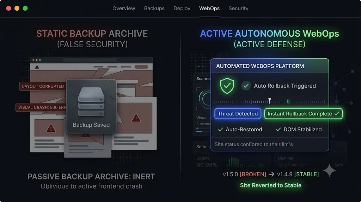Viewport: 361px width, 202px height.
Task: Click the LAYOUT CORRUPTED label
Action: (43, 86)
